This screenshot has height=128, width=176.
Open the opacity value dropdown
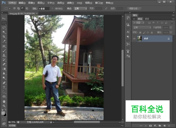(171, 27)
